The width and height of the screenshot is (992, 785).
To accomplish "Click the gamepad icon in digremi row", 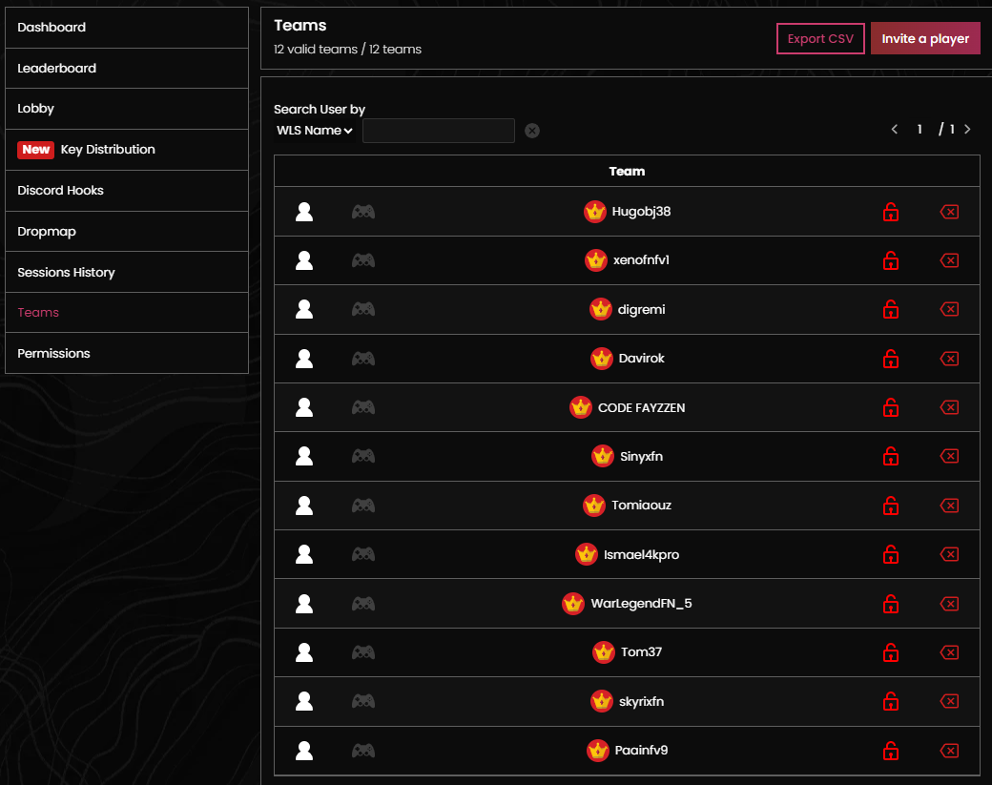I will (362, 309).
